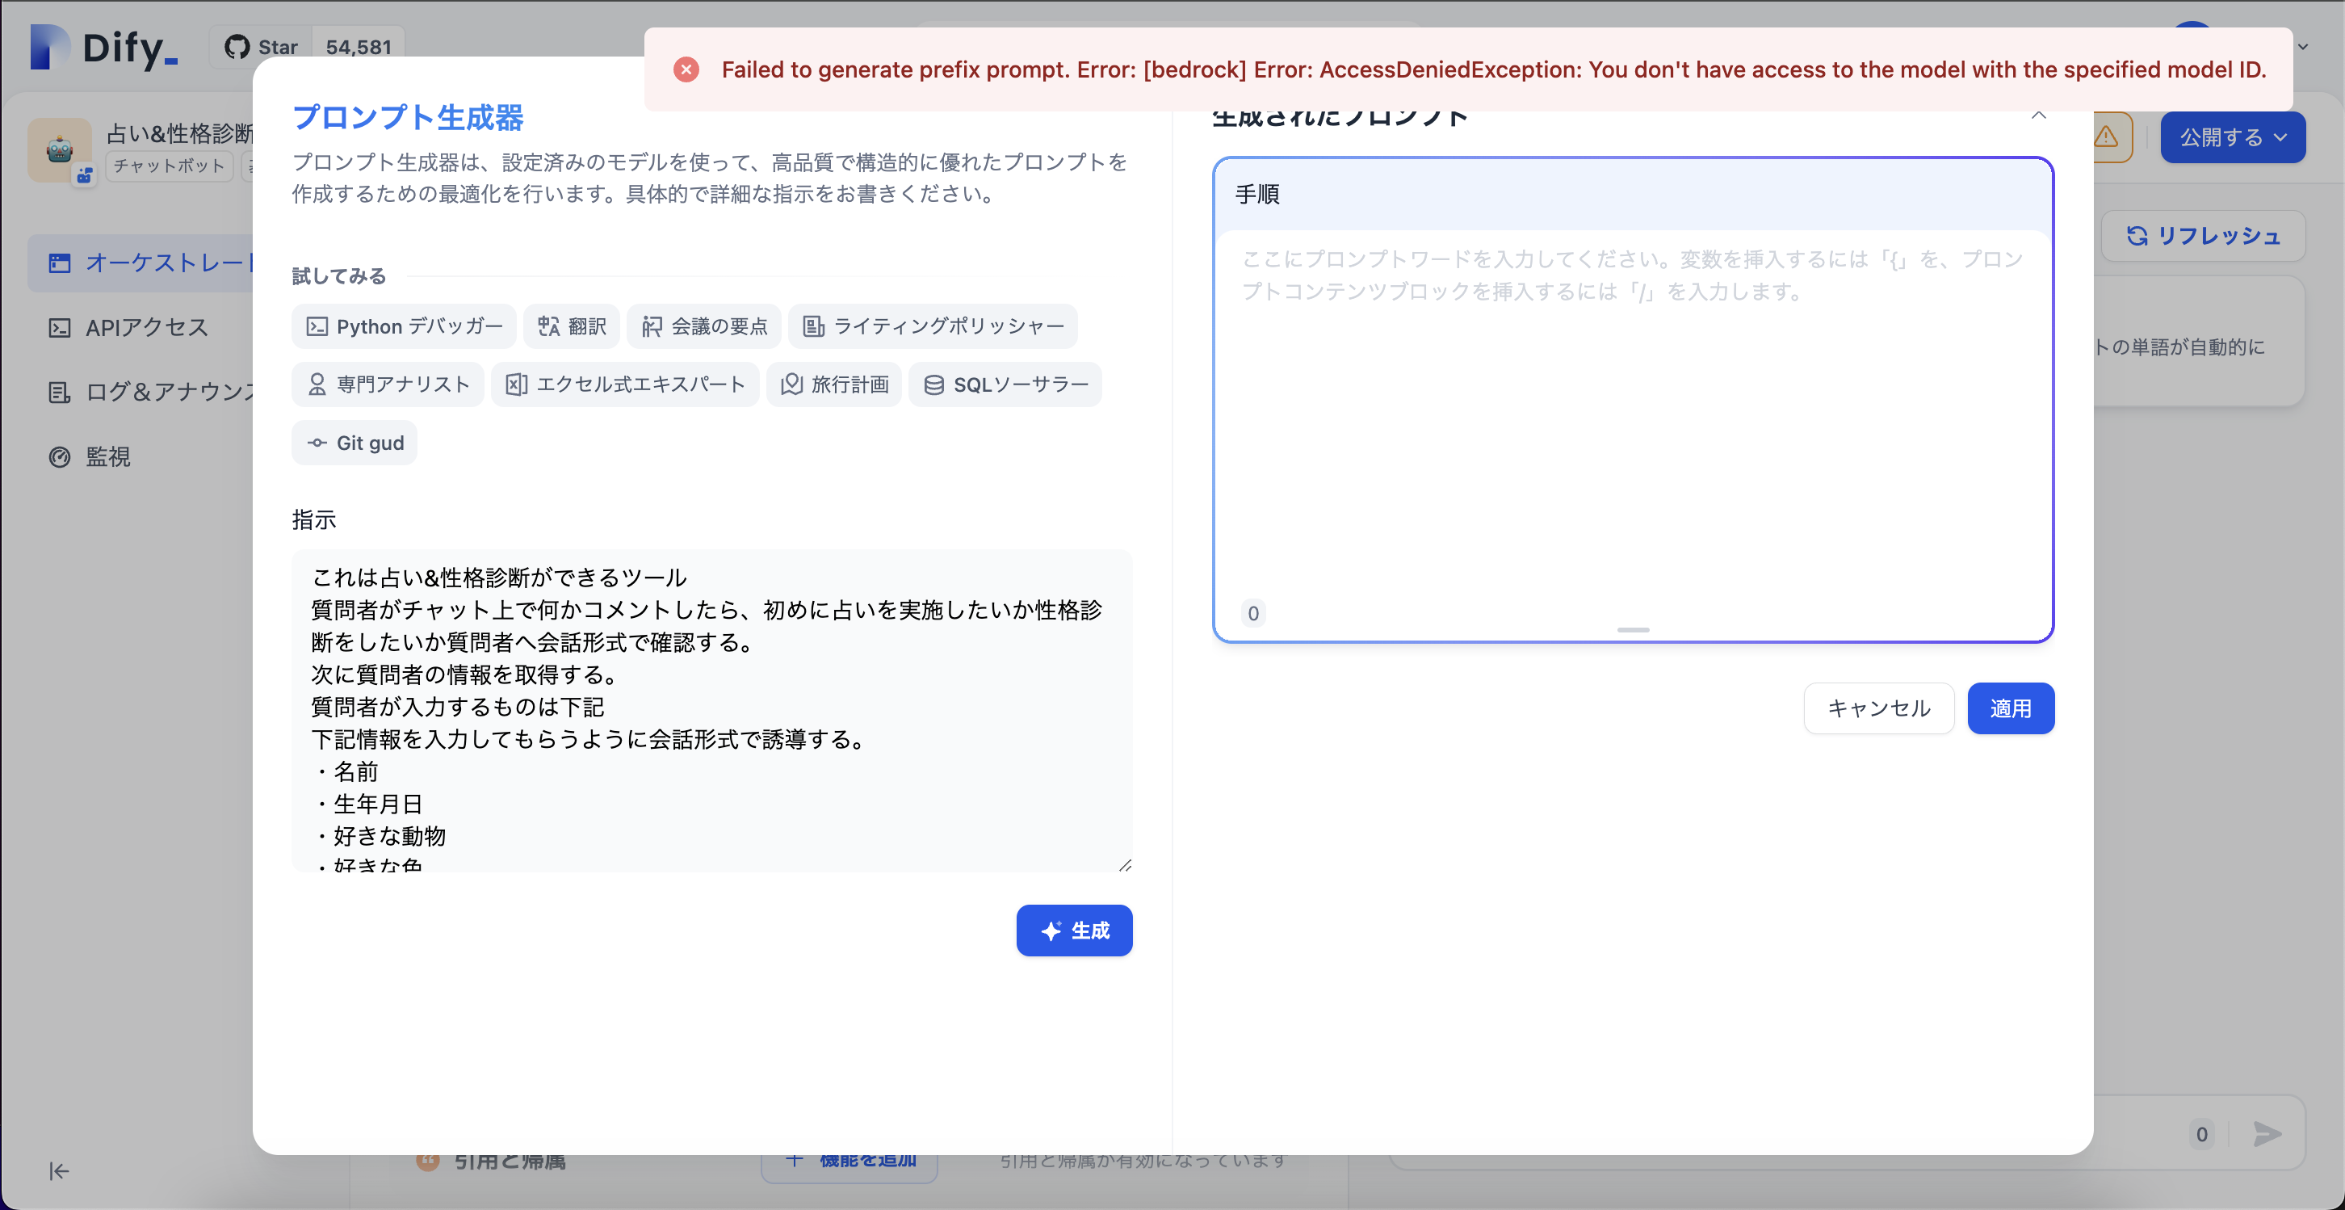Image resolution: width=2345 pixels, height=1210 pixels.
Task: Click the orange warning triangle icon
Action: click(2108, 137)
